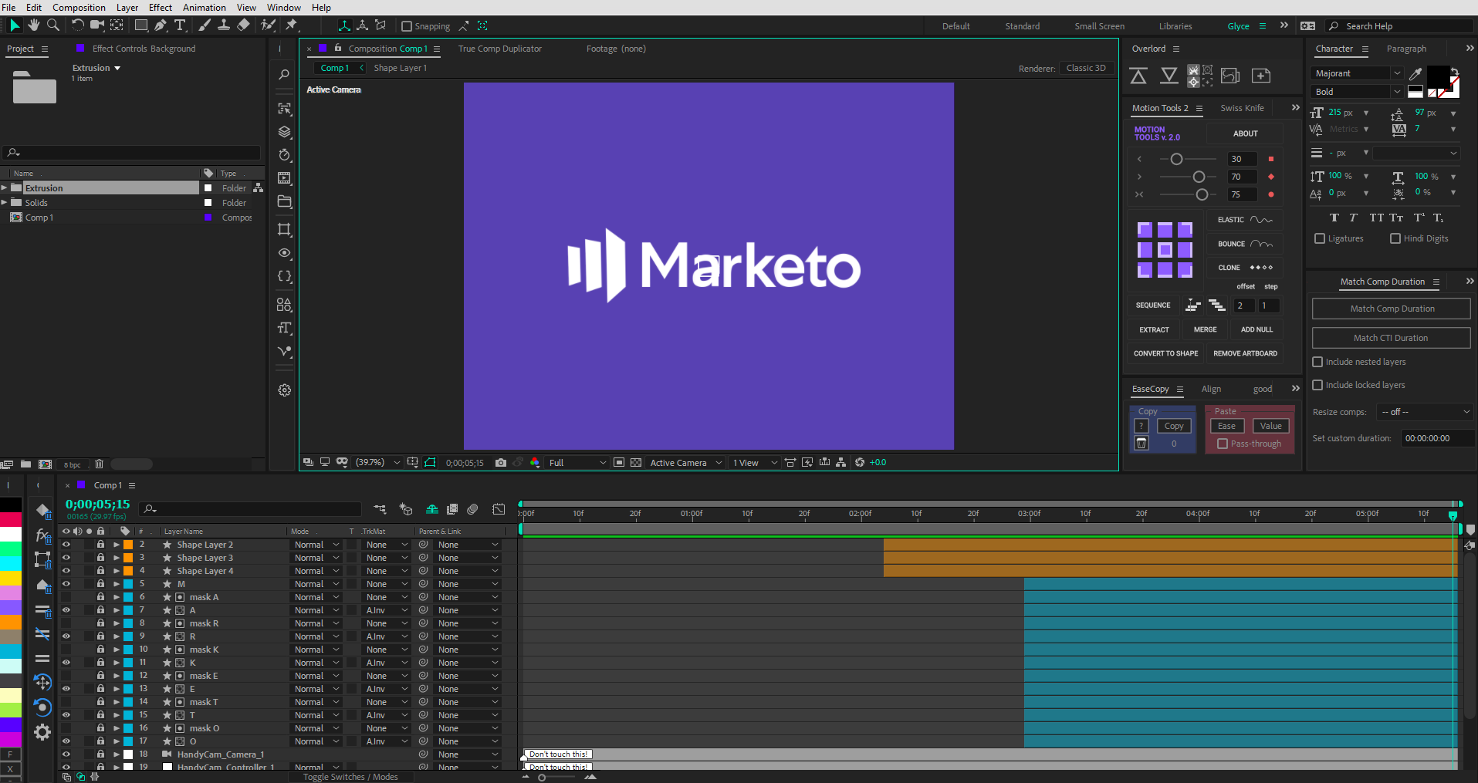Viewport: 1478px width, 783px height.
Task: Click the settings gear in vertical toolbar
Action: (285, 390)
